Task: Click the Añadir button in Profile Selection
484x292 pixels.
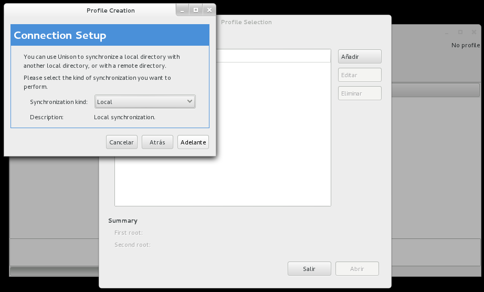Action: (360, 57)
